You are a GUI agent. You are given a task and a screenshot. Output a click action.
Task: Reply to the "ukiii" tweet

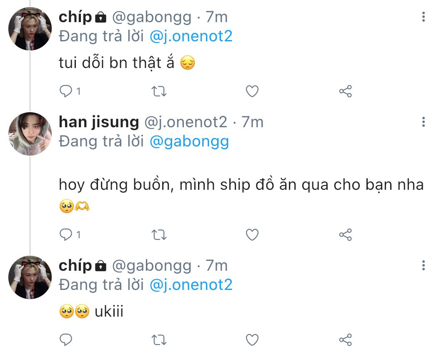tap(66, 340)
